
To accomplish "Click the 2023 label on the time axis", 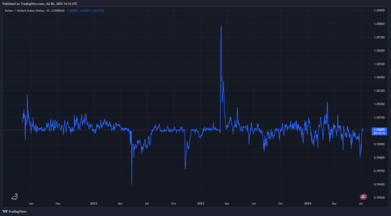I will tap(201, 204).
